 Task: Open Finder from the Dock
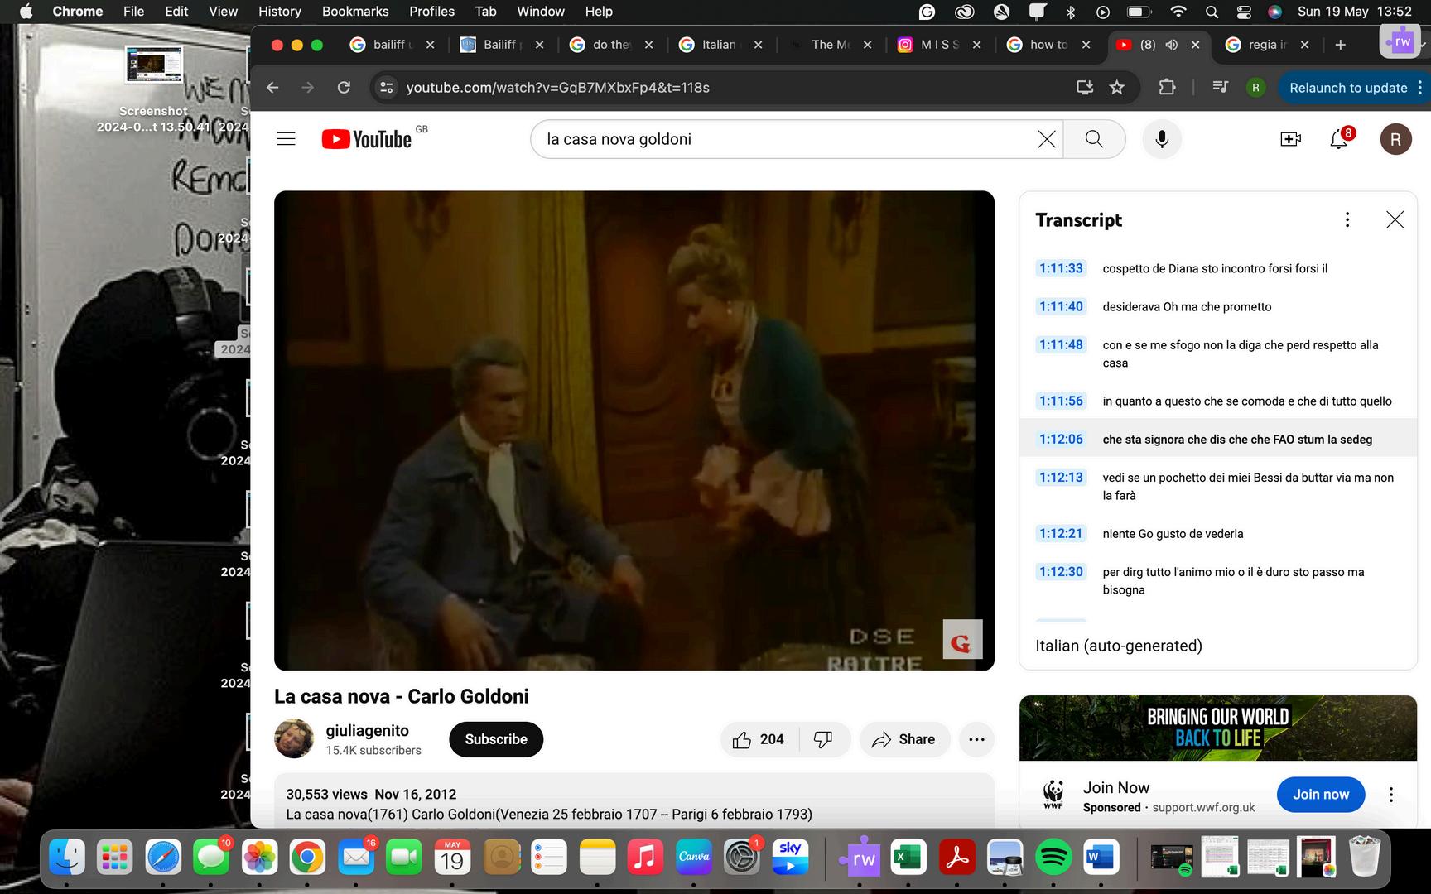pos(67,858)
